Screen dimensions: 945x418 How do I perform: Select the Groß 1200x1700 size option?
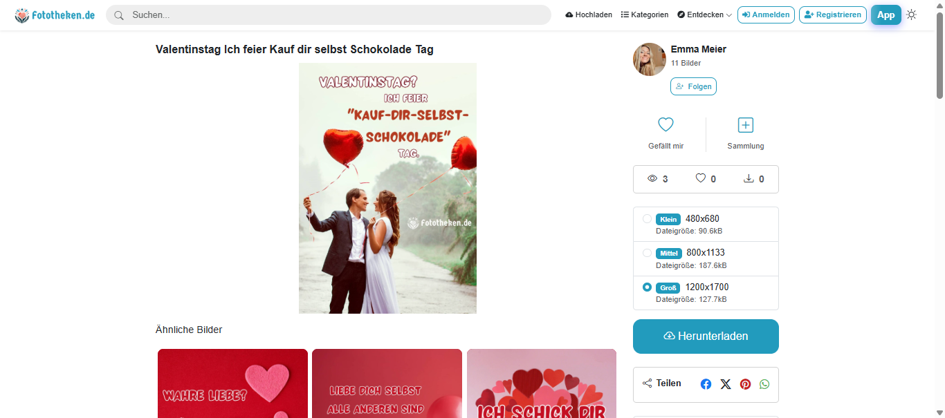coord(706,293)
